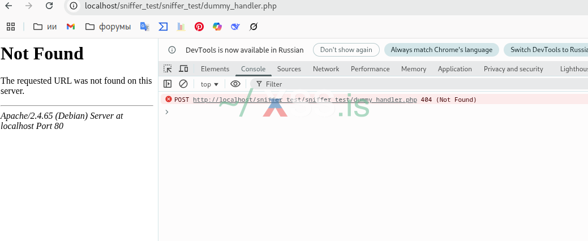
Task: View site information icon in address bar
Action: 74,6
